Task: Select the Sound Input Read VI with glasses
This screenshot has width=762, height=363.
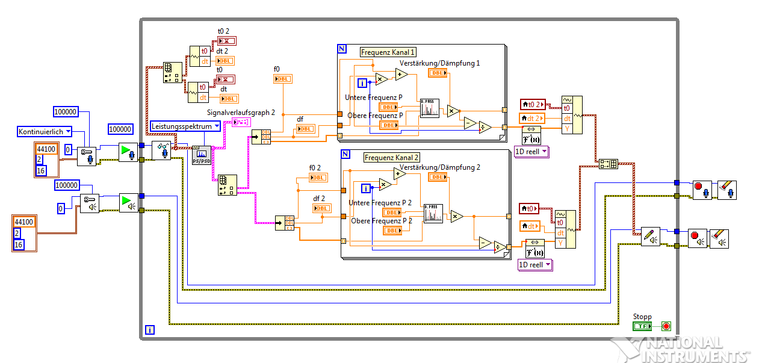Action: [161, 150]
